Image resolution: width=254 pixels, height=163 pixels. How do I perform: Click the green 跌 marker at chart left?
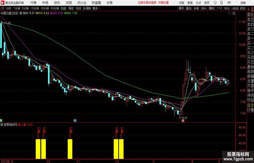(x=1, y=120)
